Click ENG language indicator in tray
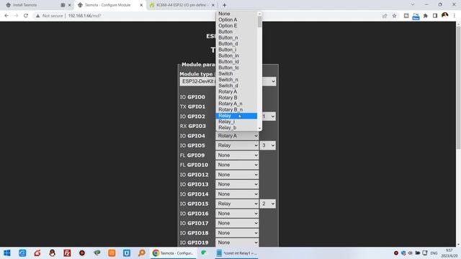461x259 pixels. point(434,253)
